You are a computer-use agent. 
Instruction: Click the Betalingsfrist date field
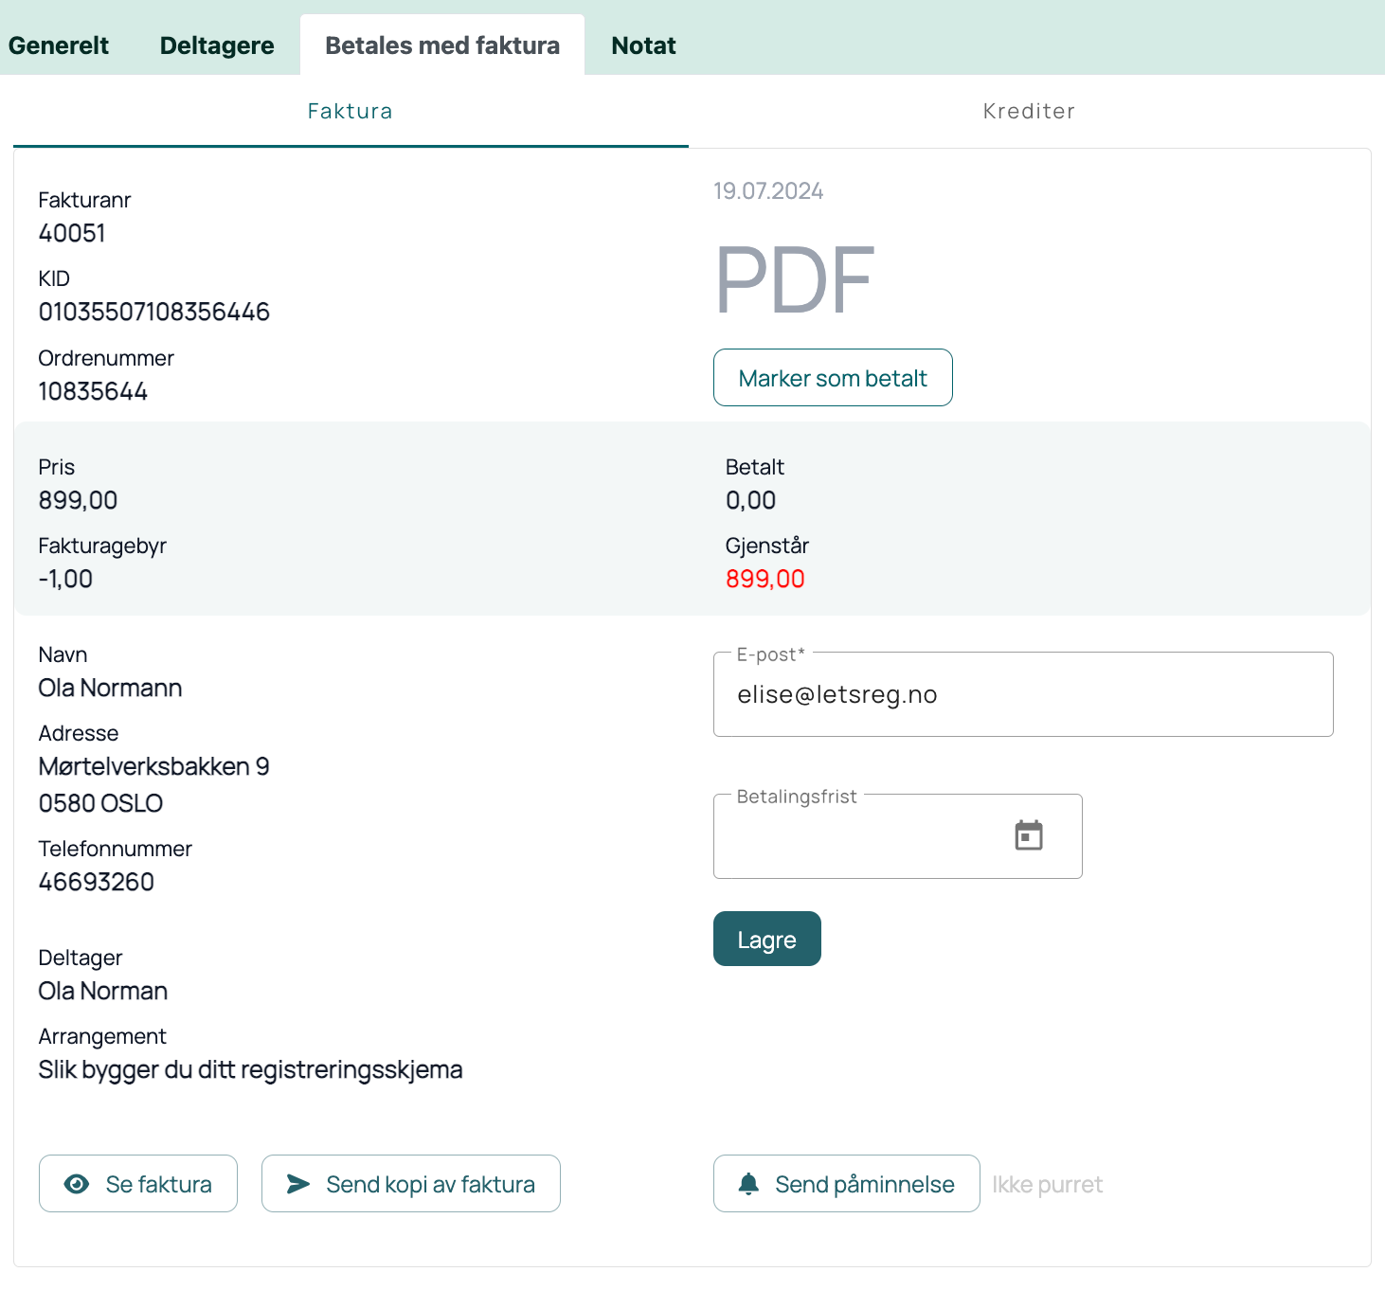pyautogui.click(x=897, y=836)
